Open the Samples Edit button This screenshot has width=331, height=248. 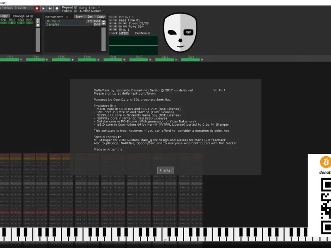pyautogui.click(x=97, y=24)
